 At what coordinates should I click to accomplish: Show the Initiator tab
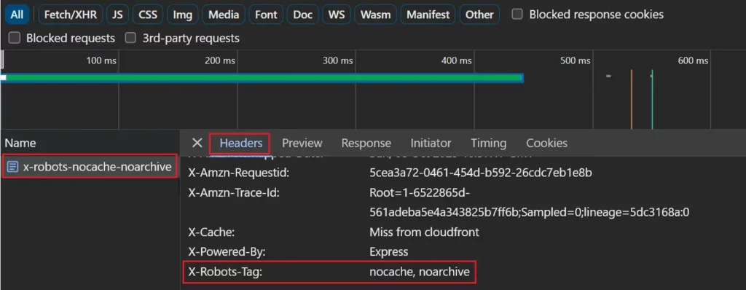click(431, 143)
